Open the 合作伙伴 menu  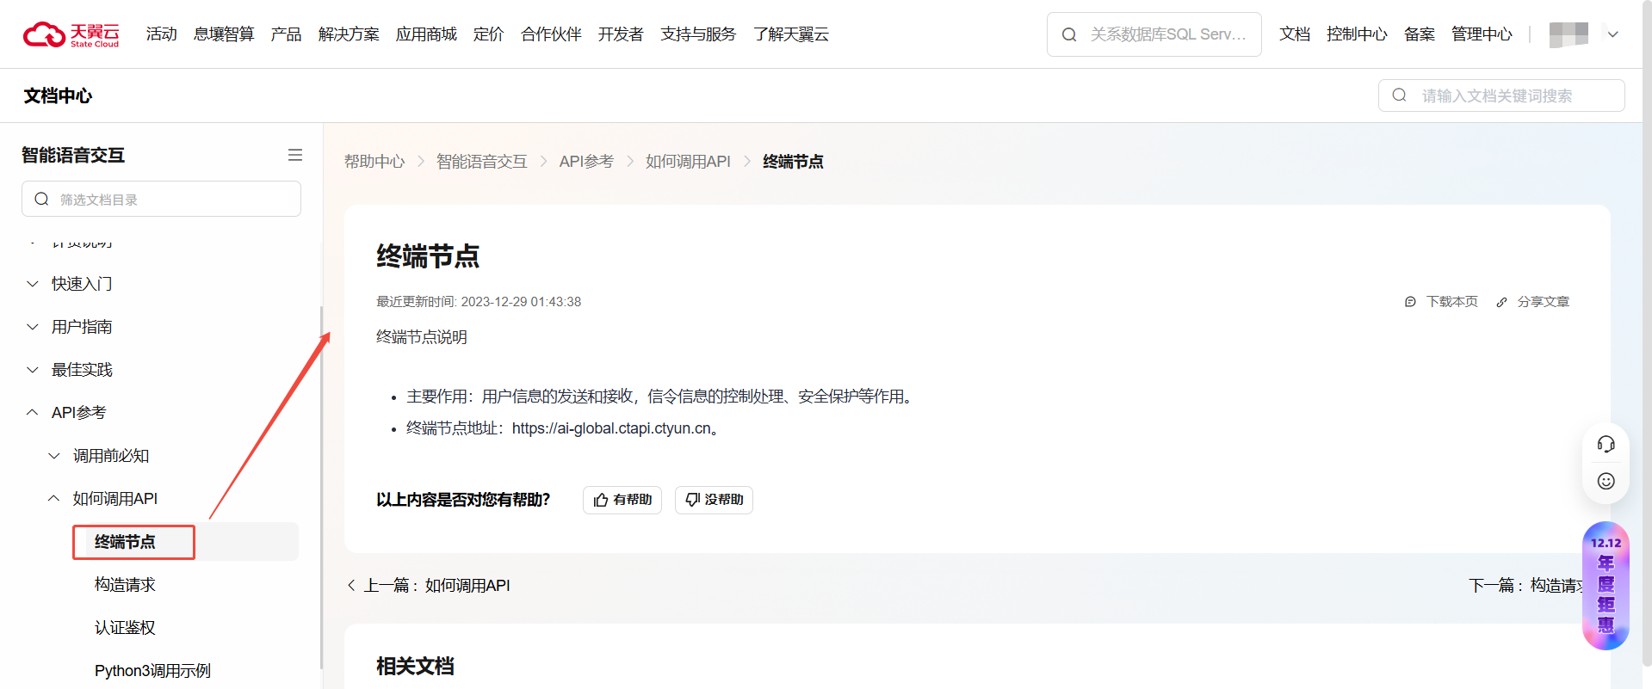[x=551, y=34]
